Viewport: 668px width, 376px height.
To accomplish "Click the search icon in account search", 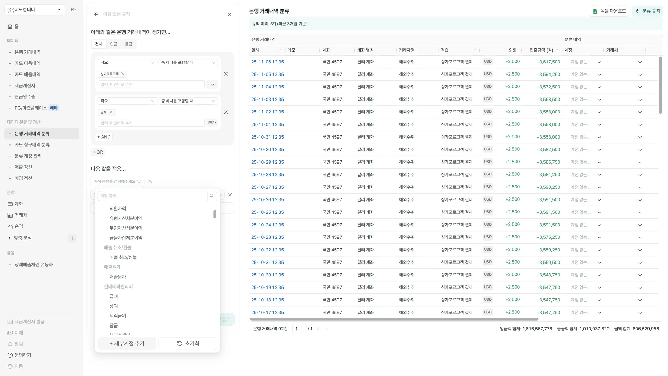I will point(212,196).
